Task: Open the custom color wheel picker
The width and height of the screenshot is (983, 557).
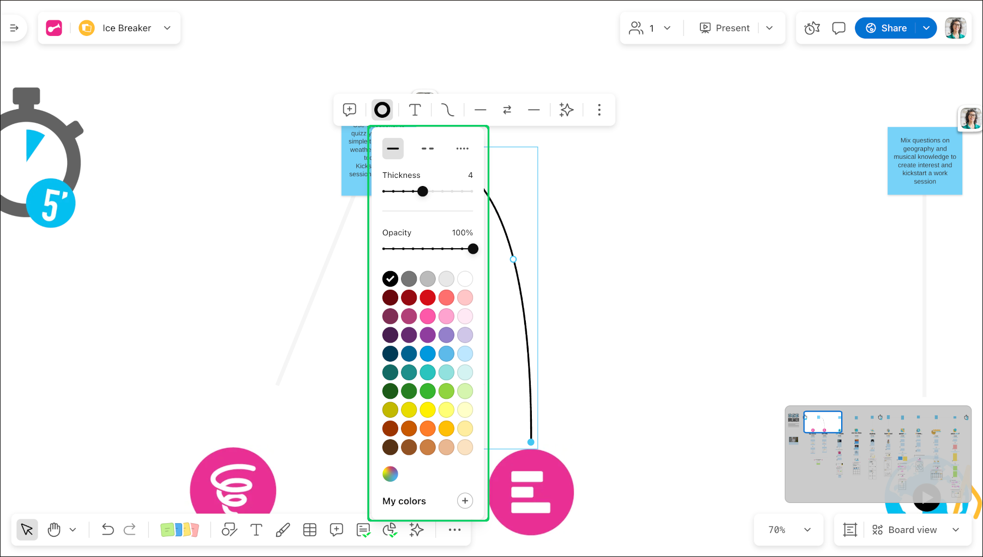Action: [390, 474]
